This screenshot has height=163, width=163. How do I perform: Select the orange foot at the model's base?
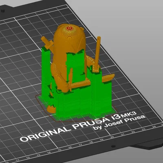tap(52, 109)
